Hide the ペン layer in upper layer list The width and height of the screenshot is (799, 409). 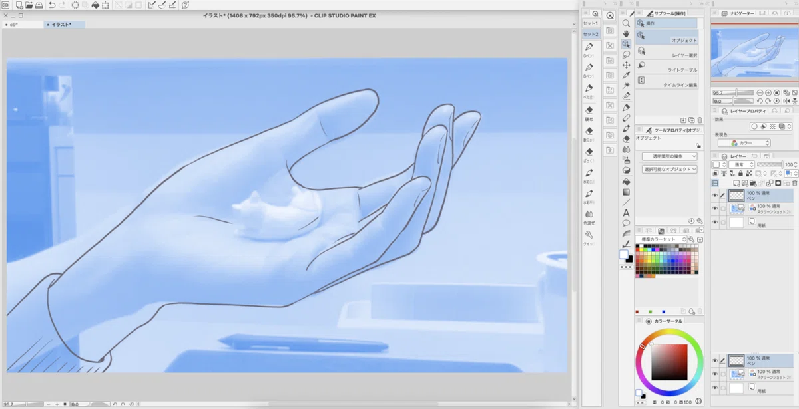714,195
